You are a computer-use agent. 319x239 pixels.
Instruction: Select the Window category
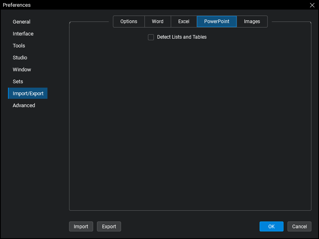22,70
